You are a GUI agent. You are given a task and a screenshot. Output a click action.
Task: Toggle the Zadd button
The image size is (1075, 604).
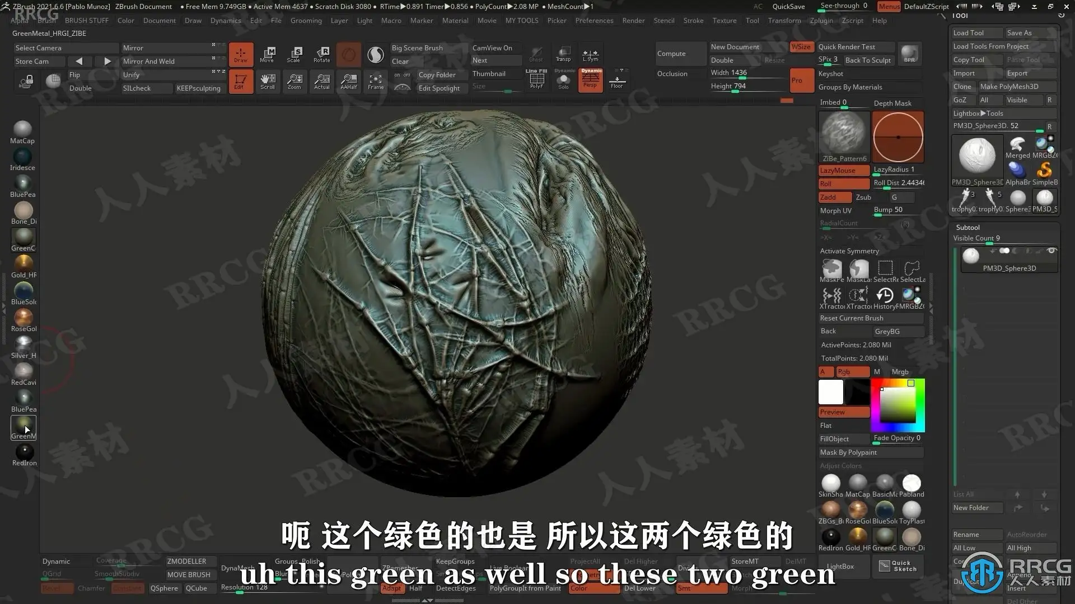[835, 197]
